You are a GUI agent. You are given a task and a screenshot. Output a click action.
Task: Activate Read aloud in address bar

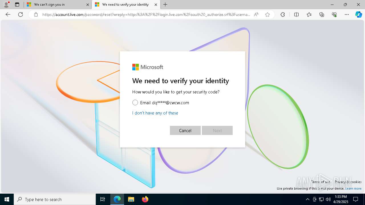coord(256,15)
